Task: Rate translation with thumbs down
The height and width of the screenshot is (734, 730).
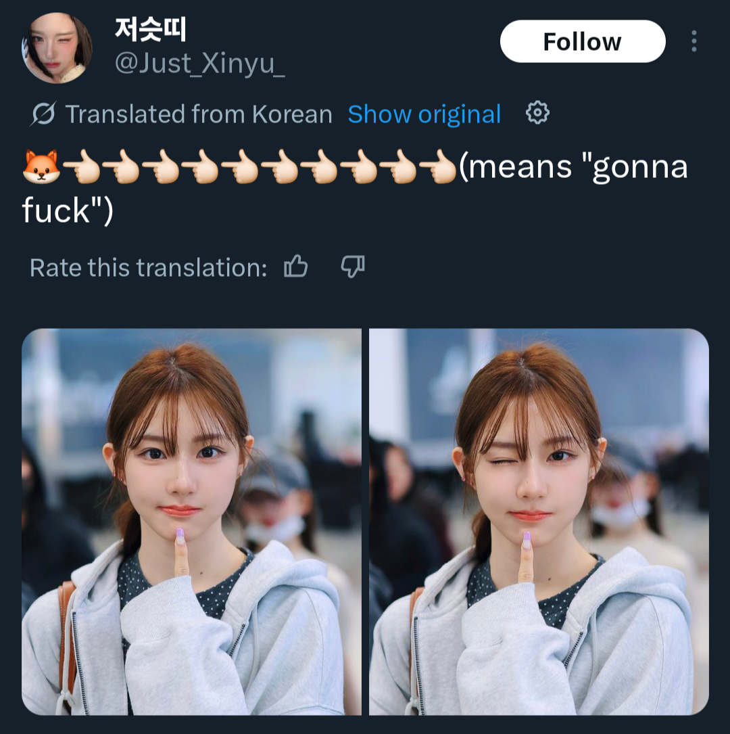Action: pyautogui.click(x=353, y=267)
